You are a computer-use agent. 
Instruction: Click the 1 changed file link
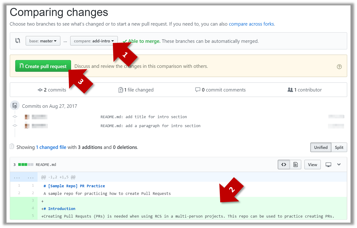(x=51, y=147)
